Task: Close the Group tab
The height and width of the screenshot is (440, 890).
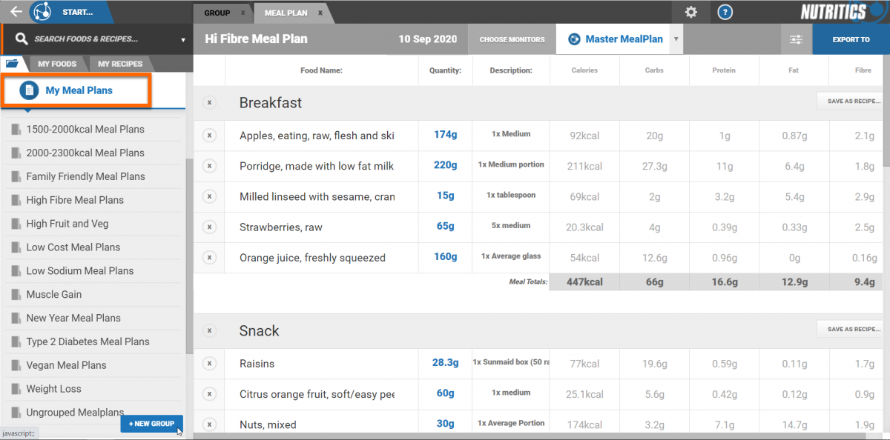Action: tap(243, 13)
